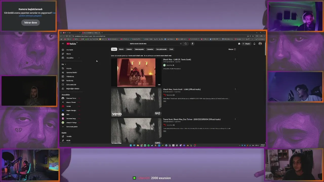Start voice search with microphone icon
The width and height of the screenshot is (324, 182).
192,44
